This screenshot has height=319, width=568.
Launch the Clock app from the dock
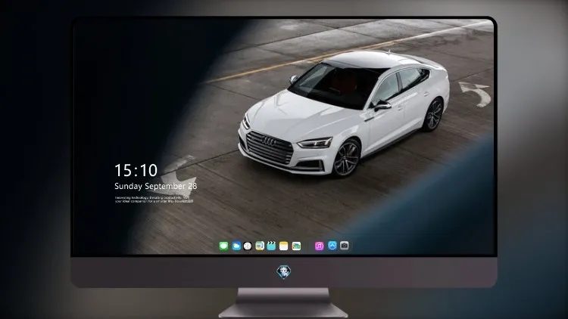tap(248, 246)
